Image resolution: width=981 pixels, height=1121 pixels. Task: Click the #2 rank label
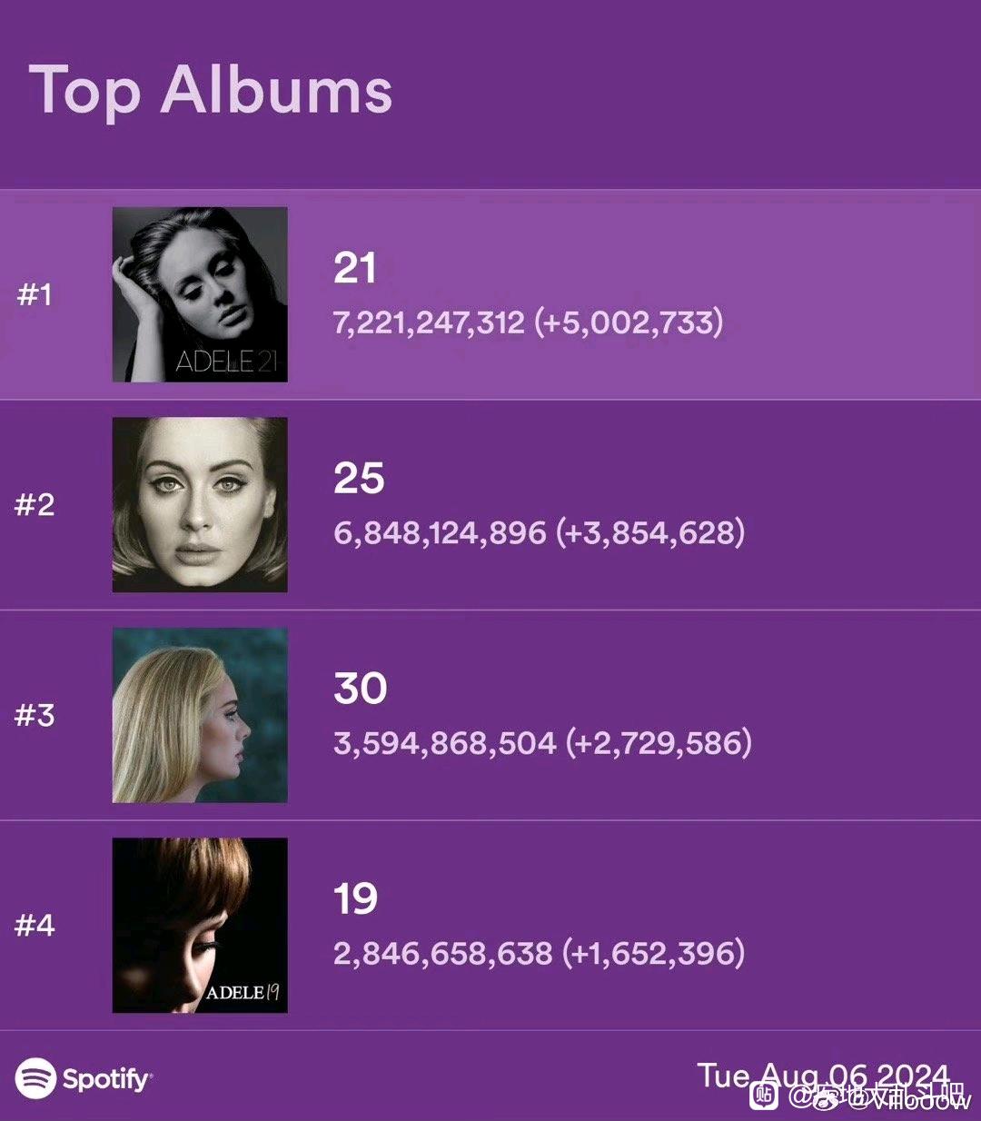point(35,505)
